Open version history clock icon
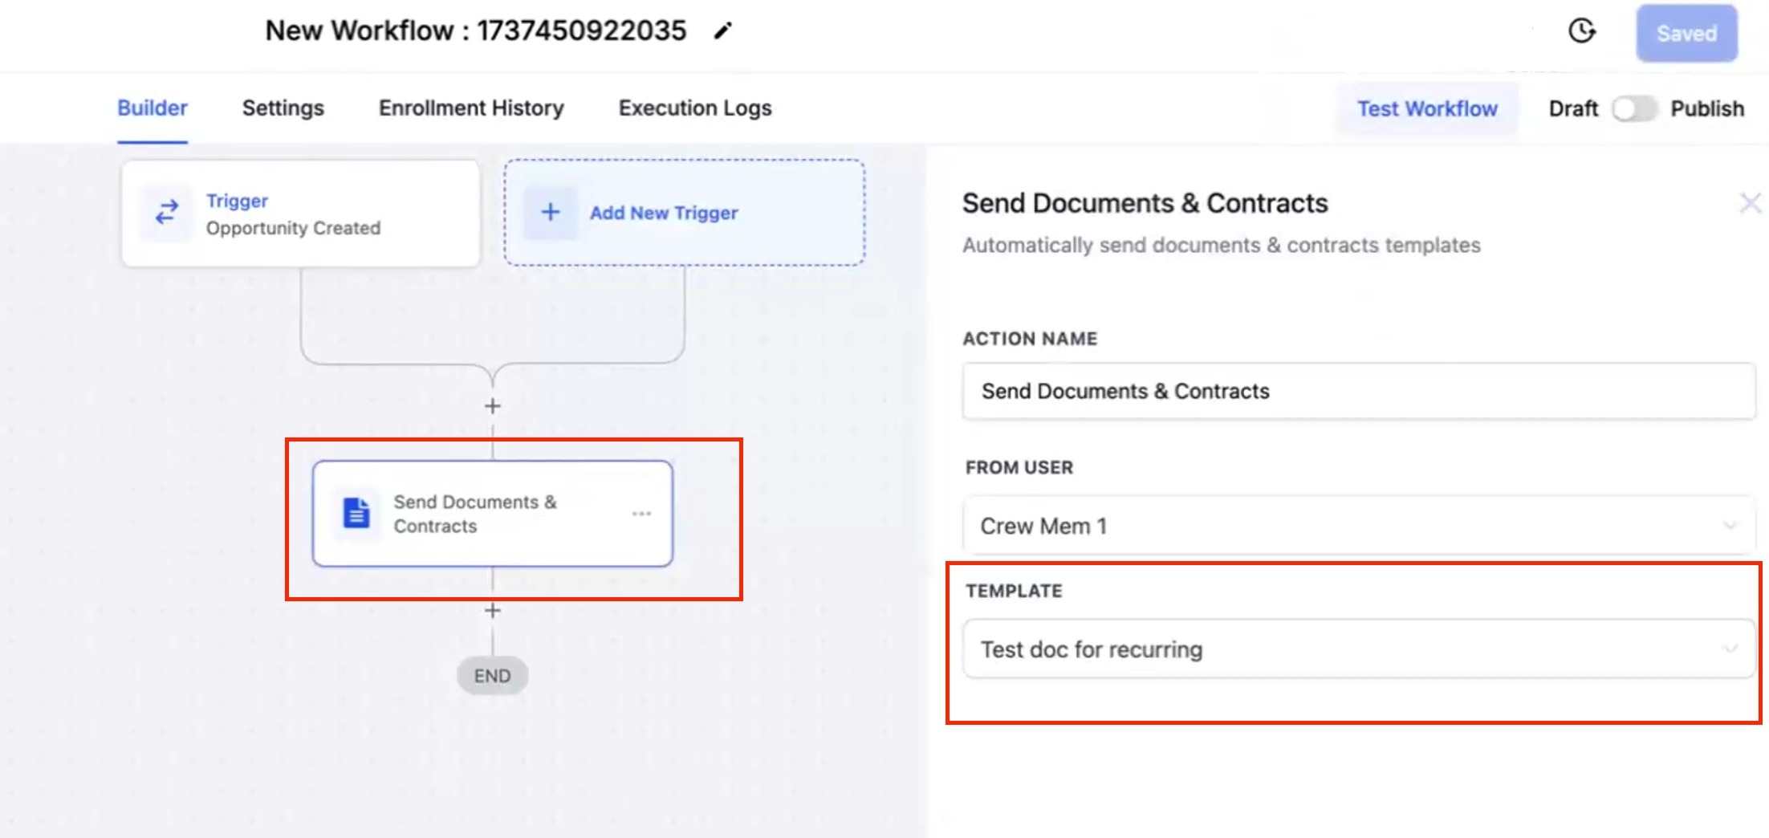The image size is (1769, 838). (x=1581, y=31)
